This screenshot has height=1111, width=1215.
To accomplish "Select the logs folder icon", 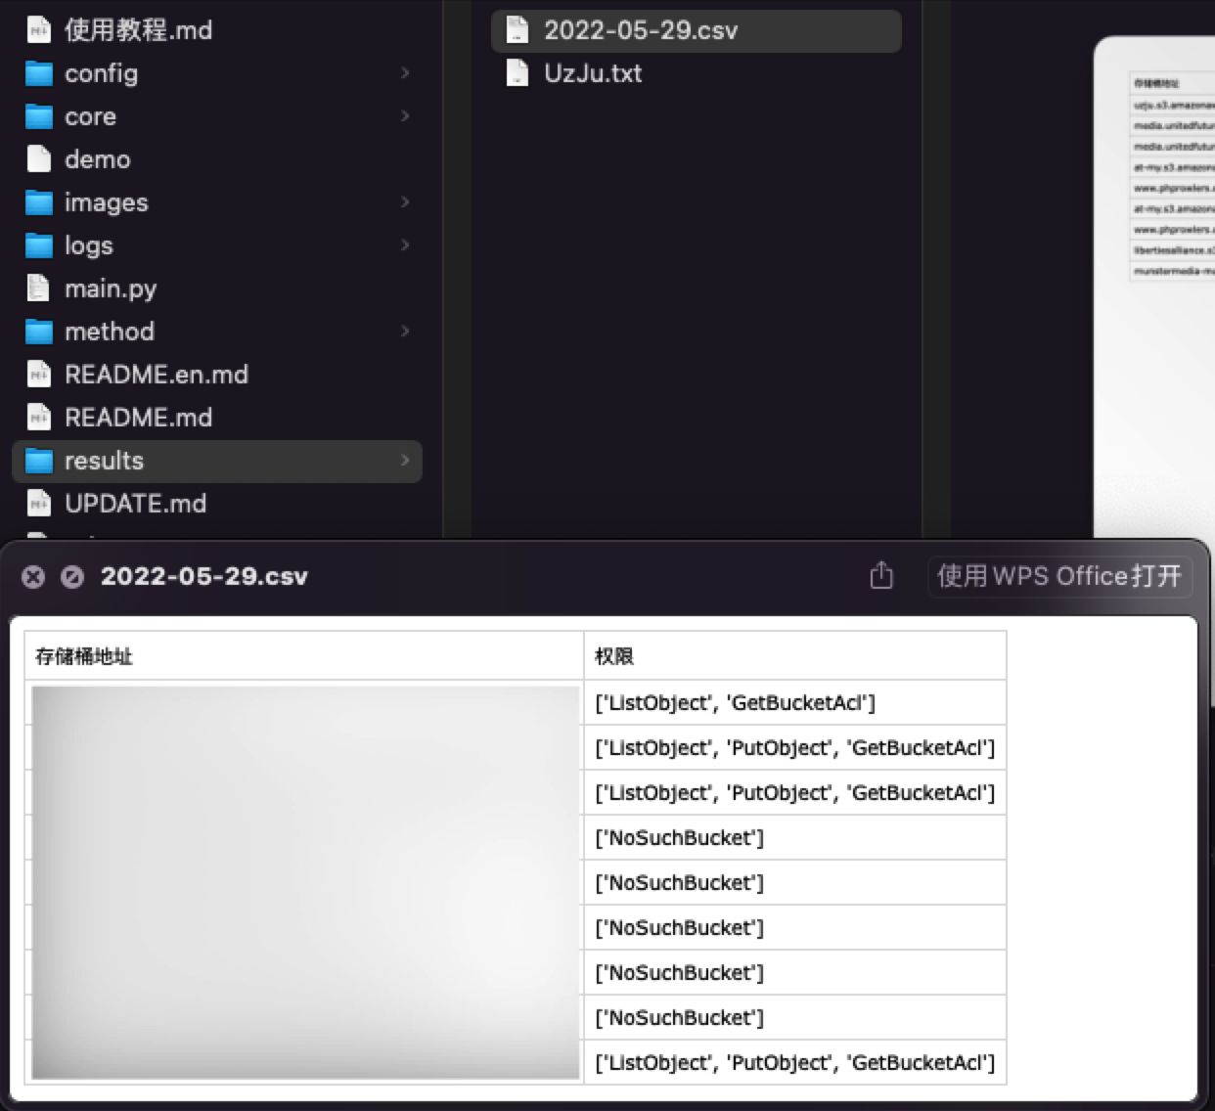I will tap(38, 245).
